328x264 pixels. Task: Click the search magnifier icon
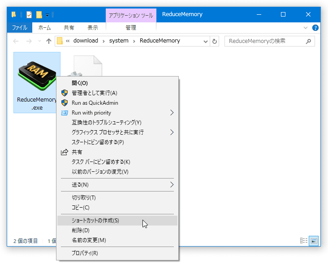[308, 41]
